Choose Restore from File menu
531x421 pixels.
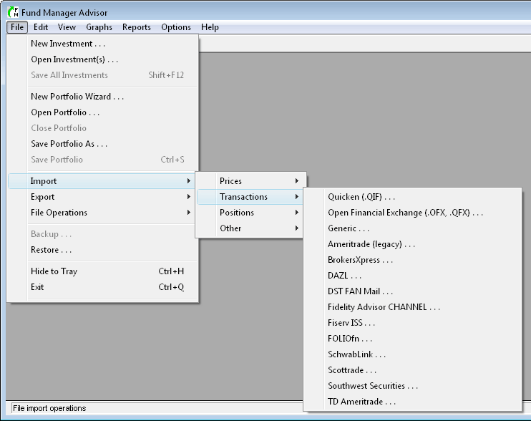coord(102,250)
